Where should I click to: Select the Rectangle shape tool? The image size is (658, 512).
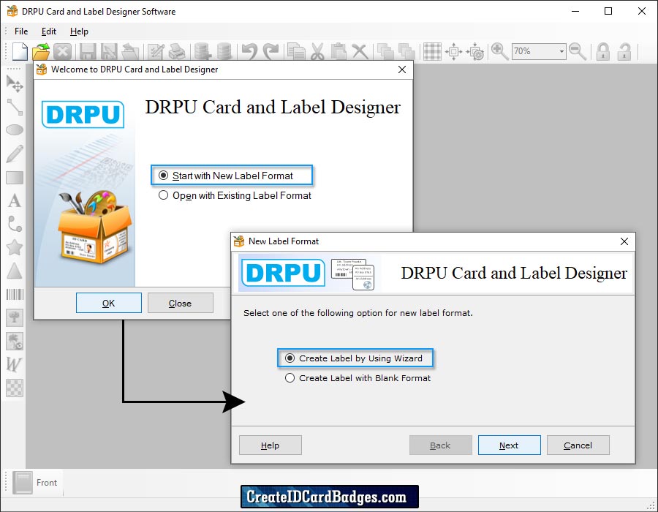pos(15,178)
